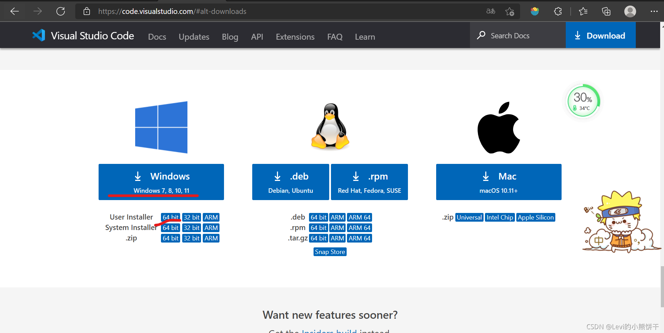Click the .rpm Red Hat download button
Screen dimensions: 664x333
pos(369,182)
